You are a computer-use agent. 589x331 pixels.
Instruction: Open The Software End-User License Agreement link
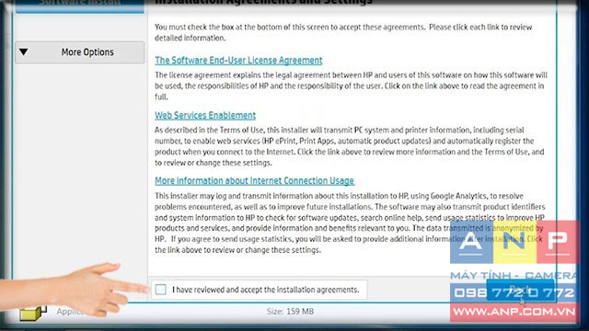238,61
